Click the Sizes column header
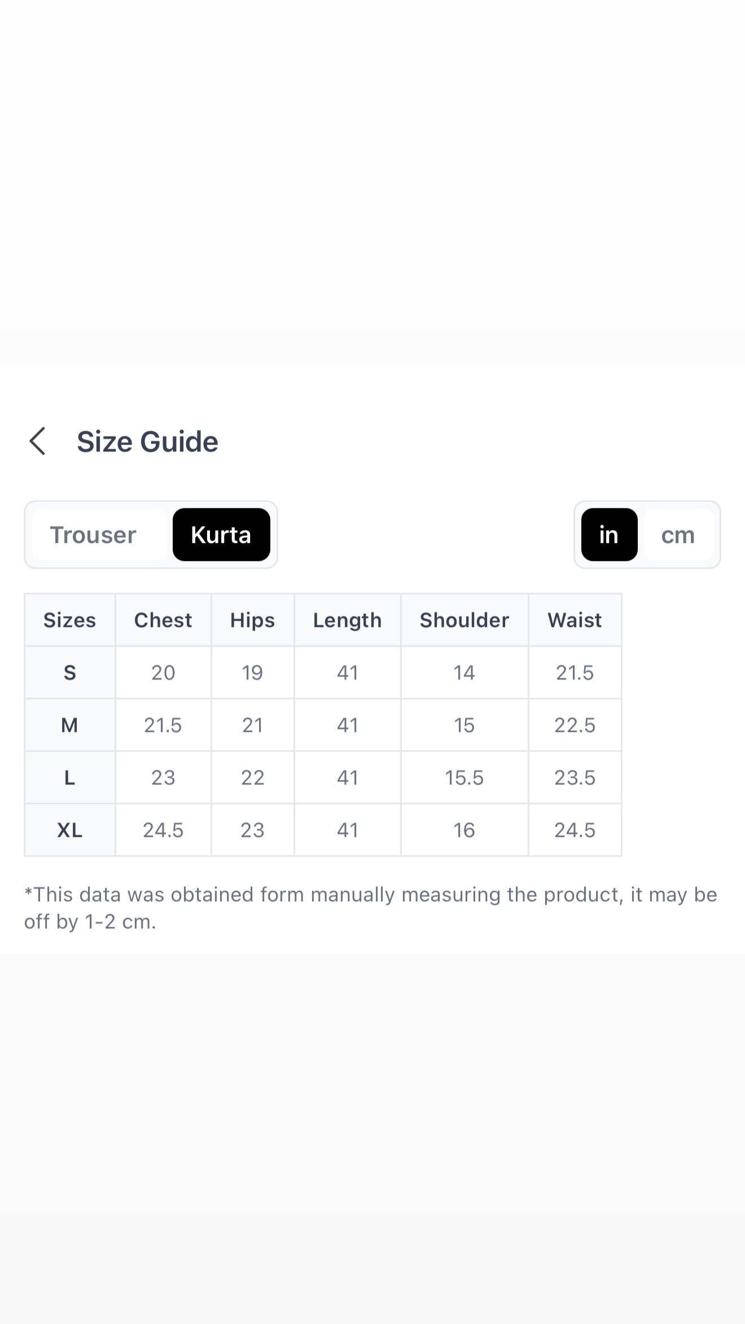Image resolution: width=745 pixels, height=1324 pixels. [69, 620]
